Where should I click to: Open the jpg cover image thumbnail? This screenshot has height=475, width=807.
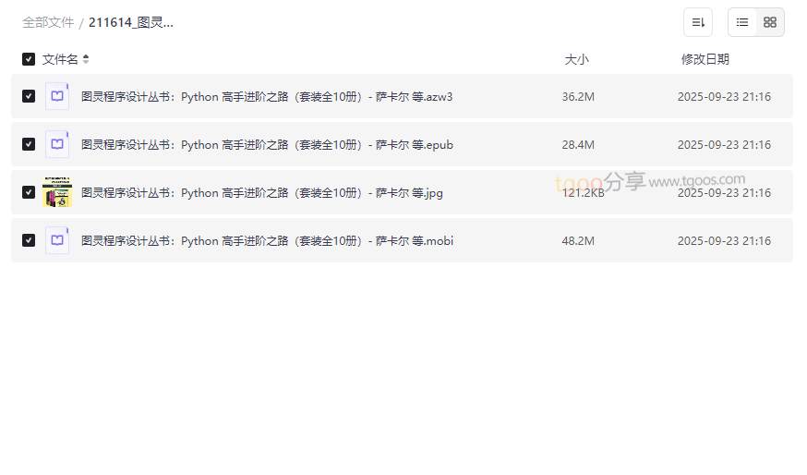click(x=57, y=192)
